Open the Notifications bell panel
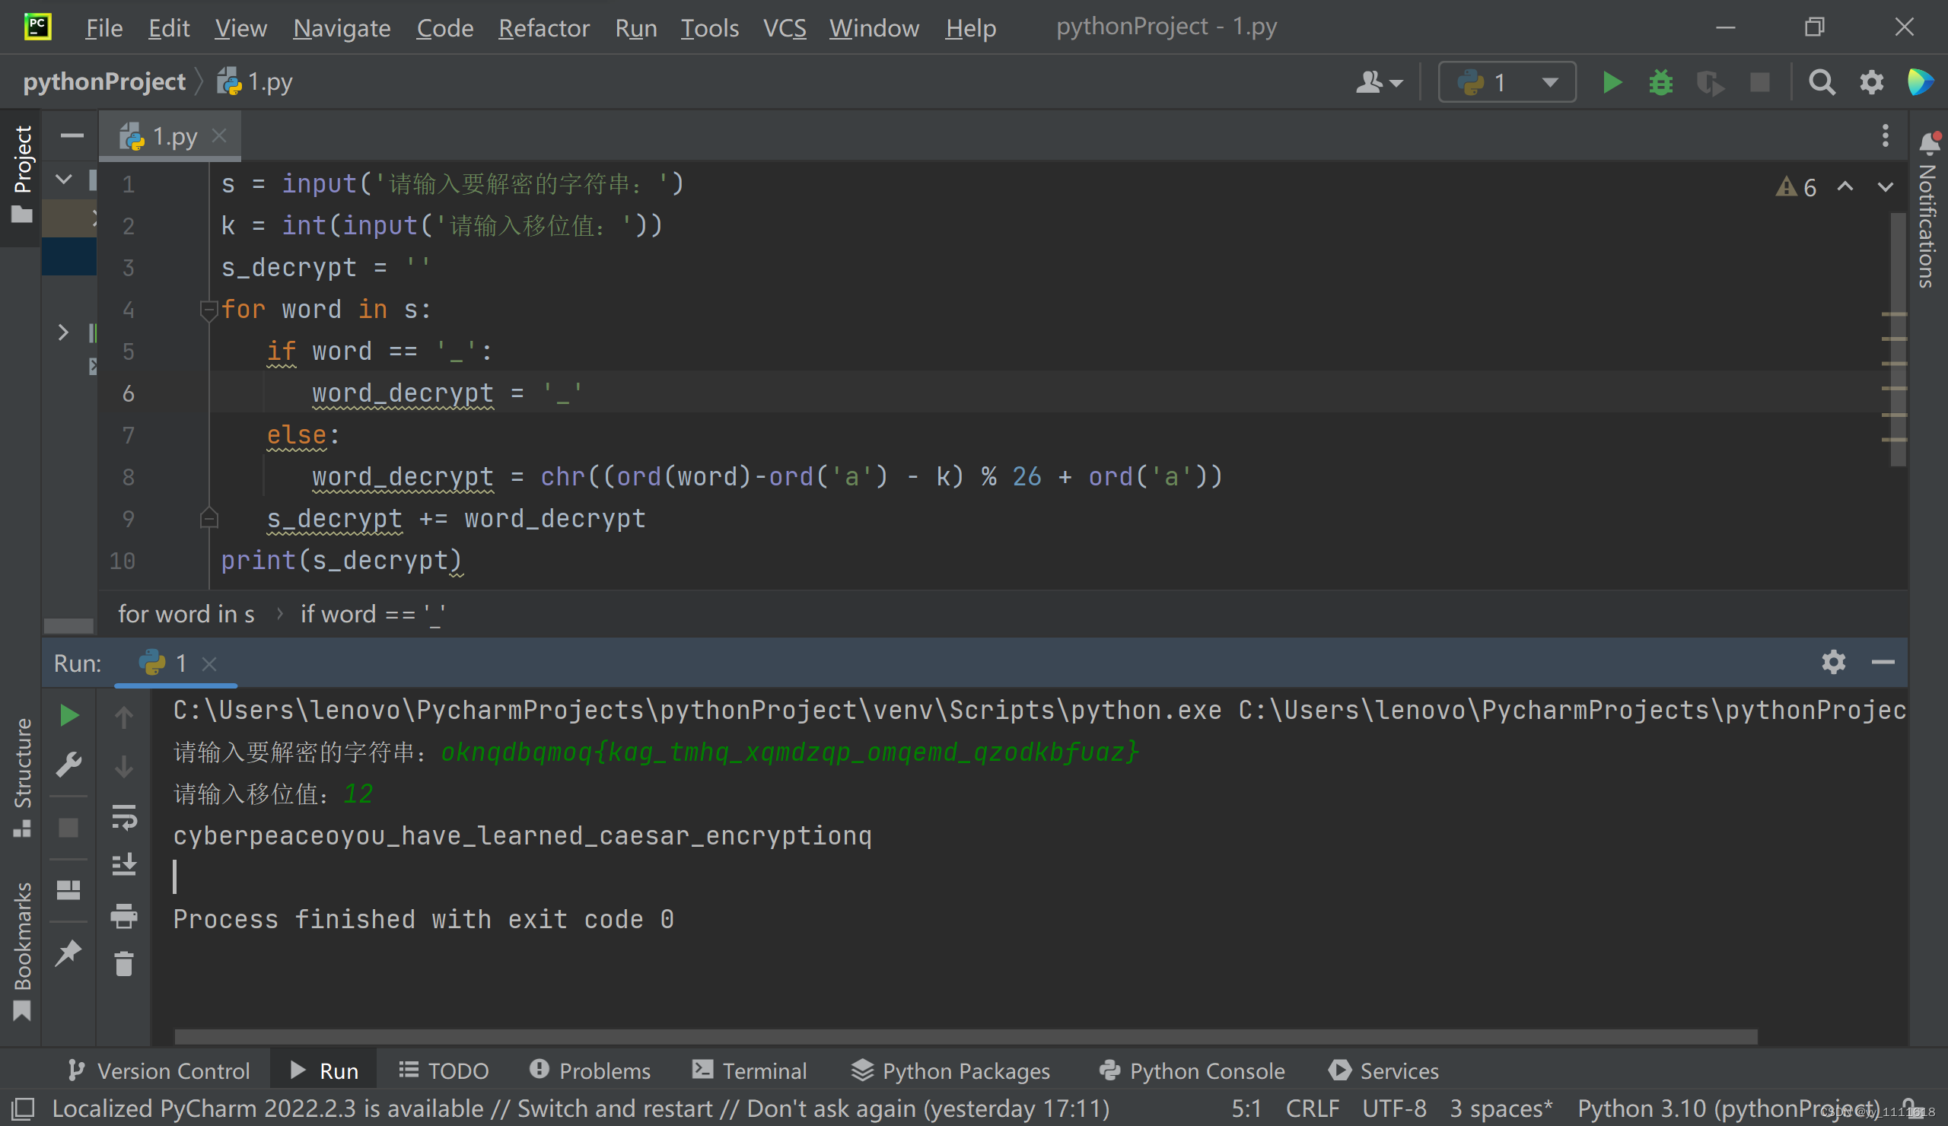1948x1126 pixels. (x=1930, y=142)
